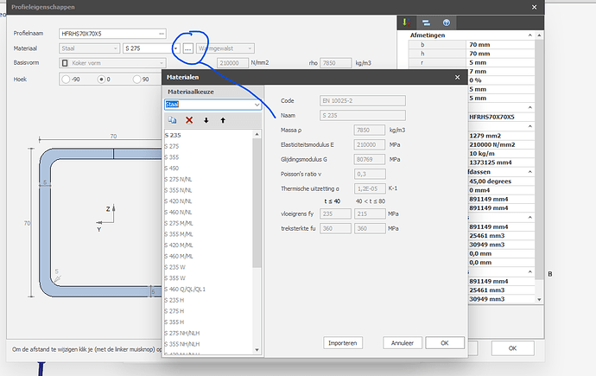Move material up with the up arrow
This screenshot has width=596, height=376.
coord(223,120)
